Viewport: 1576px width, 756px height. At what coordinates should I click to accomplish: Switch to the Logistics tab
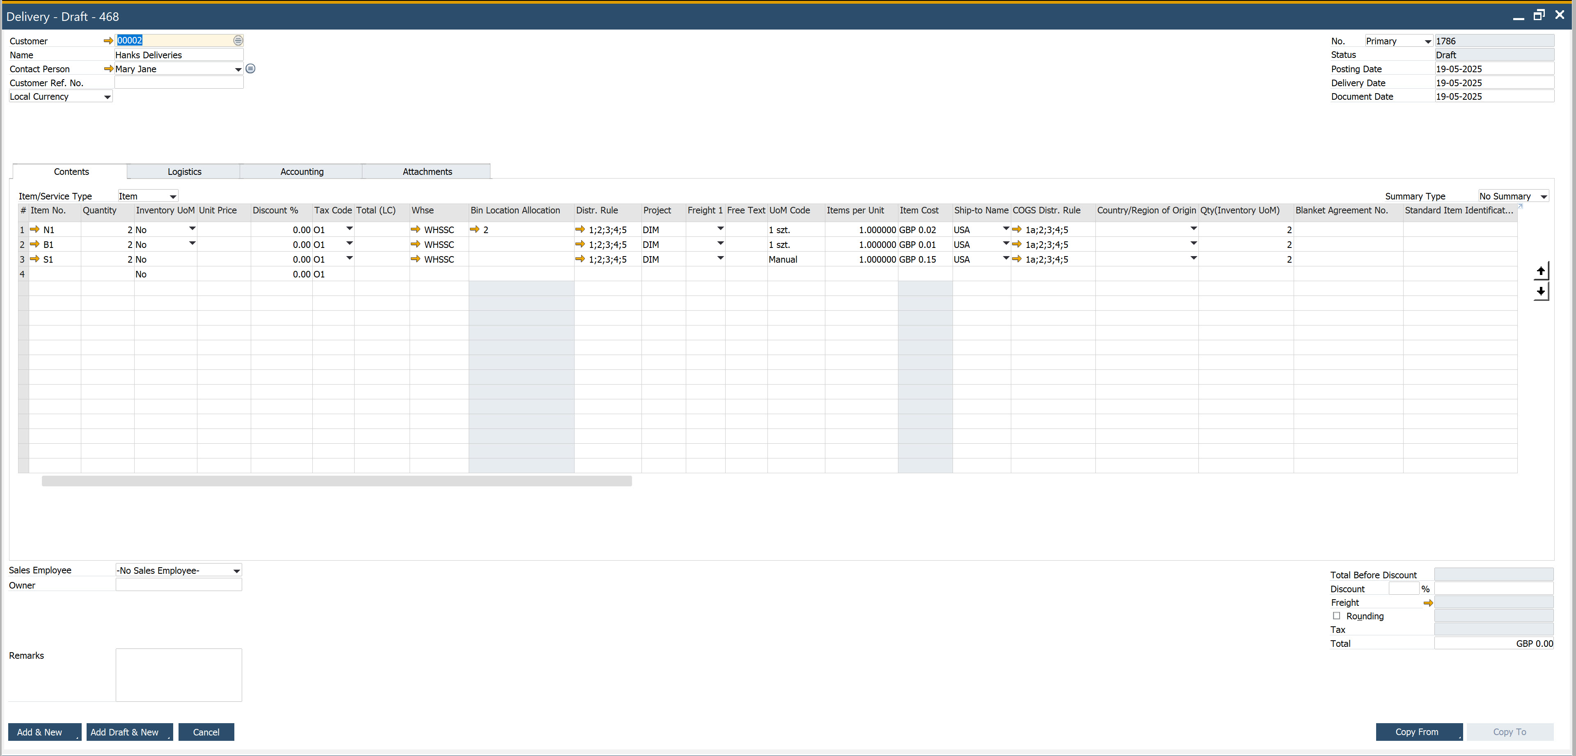[184, 171]
